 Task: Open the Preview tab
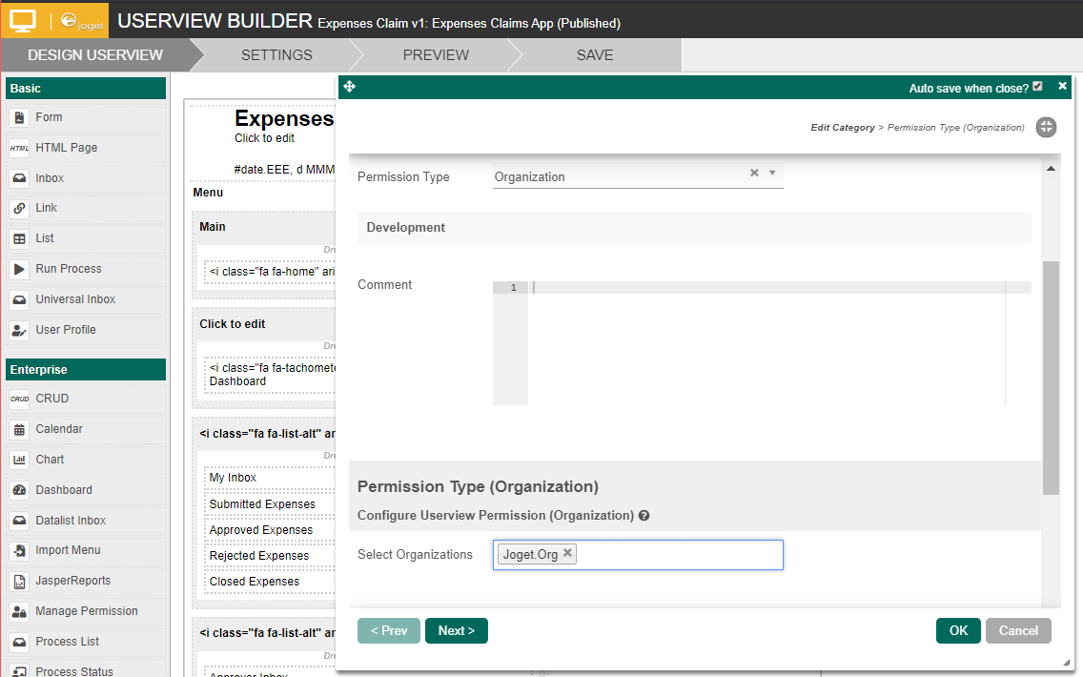pos(436,55)
